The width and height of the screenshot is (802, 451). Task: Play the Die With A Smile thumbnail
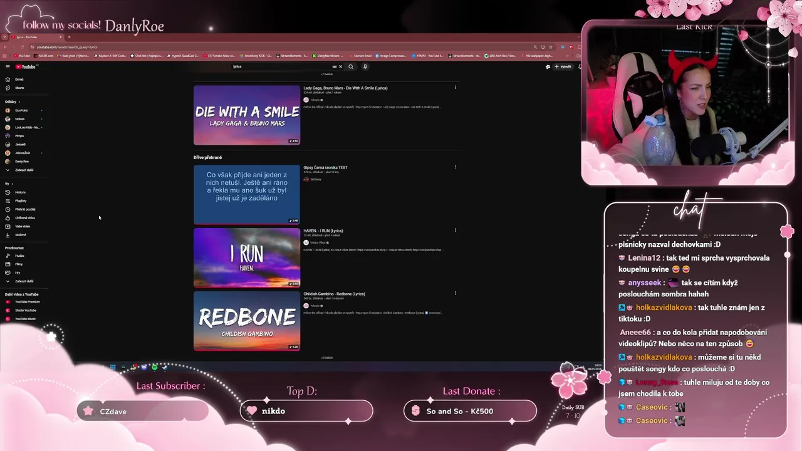[x=247, y=115]
